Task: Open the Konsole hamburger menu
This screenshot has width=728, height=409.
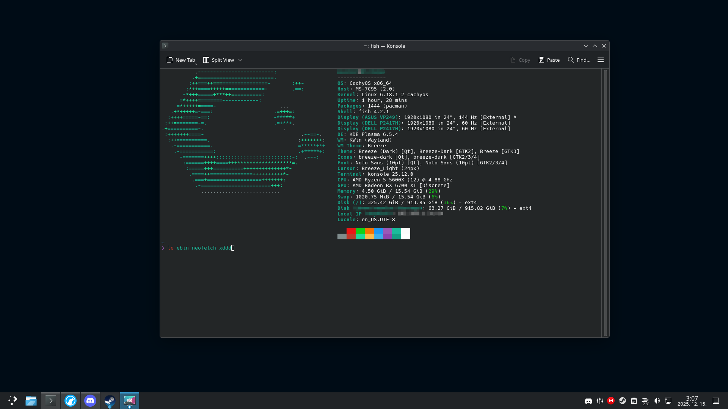Action: 601,60
